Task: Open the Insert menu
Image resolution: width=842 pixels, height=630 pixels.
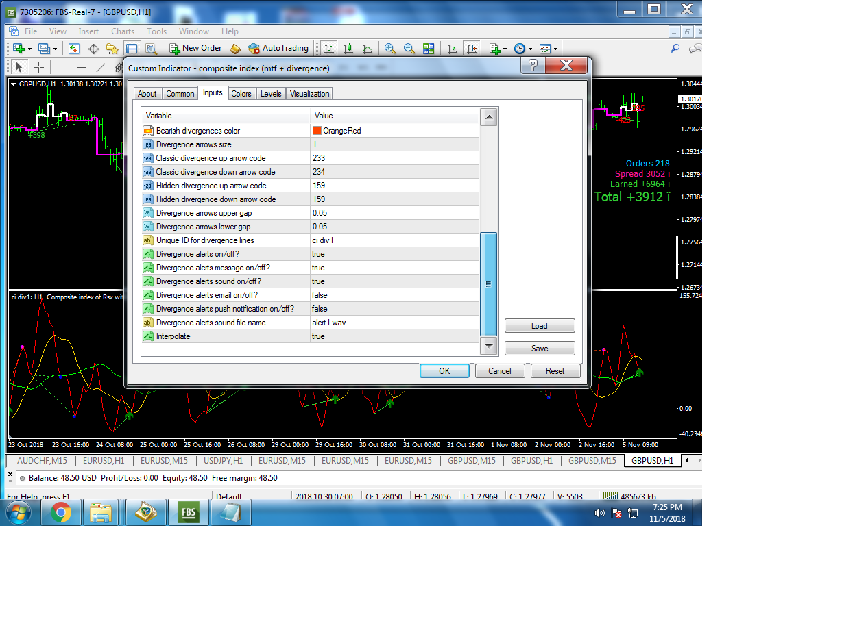Action: 88,32
